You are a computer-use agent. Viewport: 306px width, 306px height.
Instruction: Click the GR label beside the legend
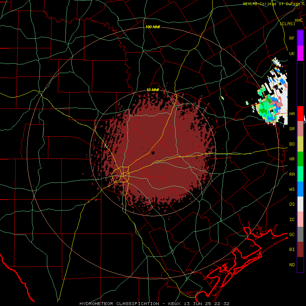[292, 129]
